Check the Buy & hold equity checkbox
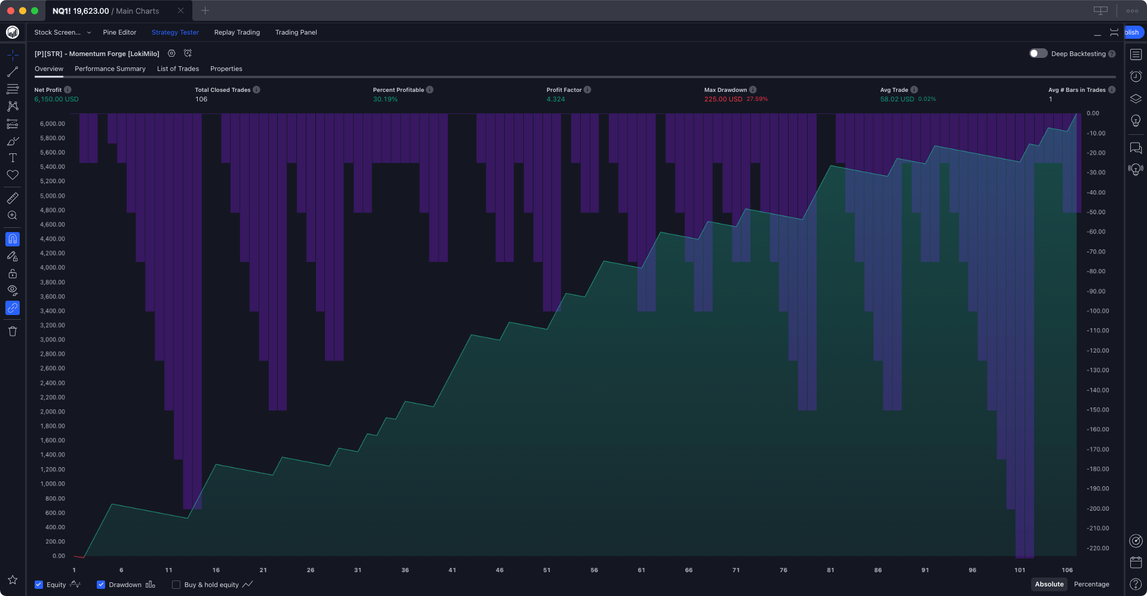 pyautogui.click(x=176, y=585)
